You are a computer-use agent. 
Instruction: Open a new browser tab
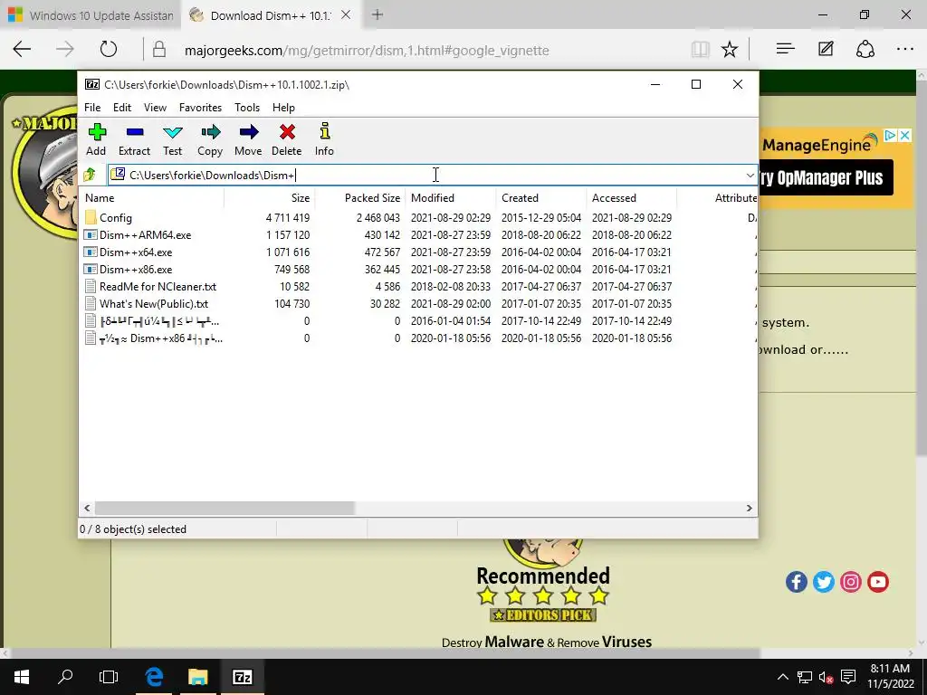pyautogui.click(x=377, y=15)
